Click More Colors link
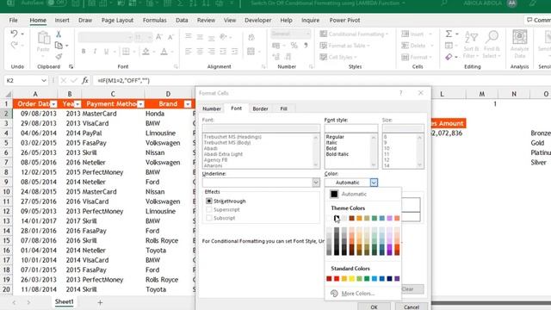Viewport: 551px width, 310px height. [x=358, y=294]
